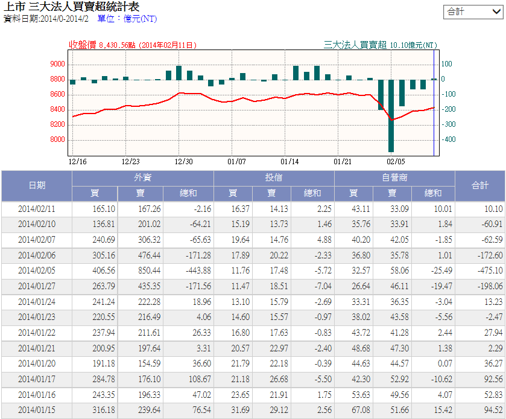Click dealer buy value 67.08
The width and height of the screenshot is (506, 419).
coord(361,410)
